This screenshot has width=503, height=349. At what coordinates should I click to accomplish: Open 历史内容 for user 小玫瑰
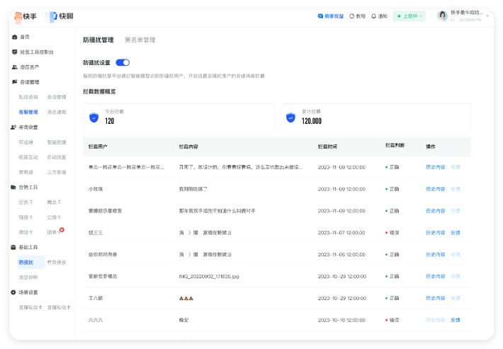(436, 189)
